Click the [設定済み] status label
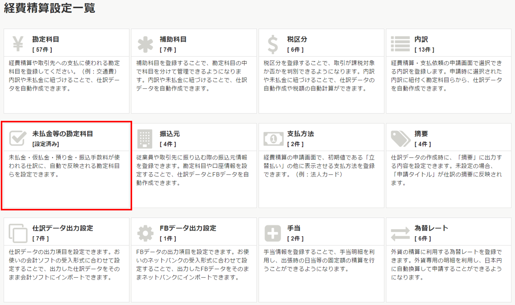This screenshot has width=515, height=305. click(x=46, y=144)
